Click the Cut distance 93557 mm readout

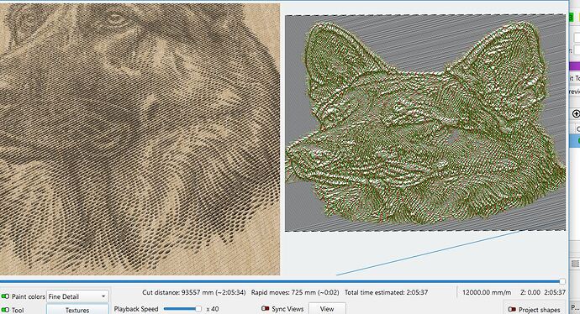(194, 292)
